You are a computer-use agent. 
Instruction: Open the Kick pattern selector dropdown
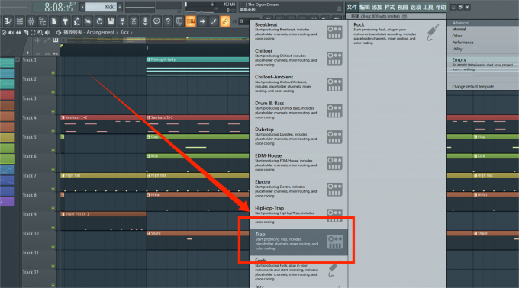click(x=101, y=7)
